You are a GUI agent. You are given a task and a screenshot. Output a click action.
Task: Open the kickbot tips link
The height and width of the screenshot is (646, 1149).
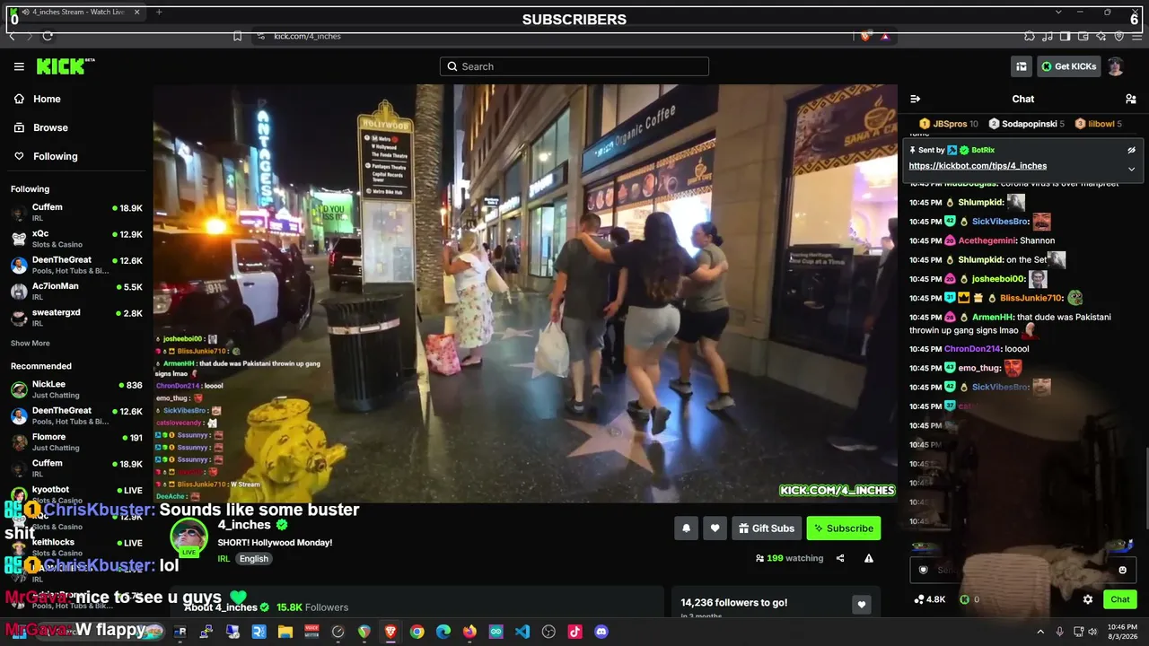click(978, 166)
